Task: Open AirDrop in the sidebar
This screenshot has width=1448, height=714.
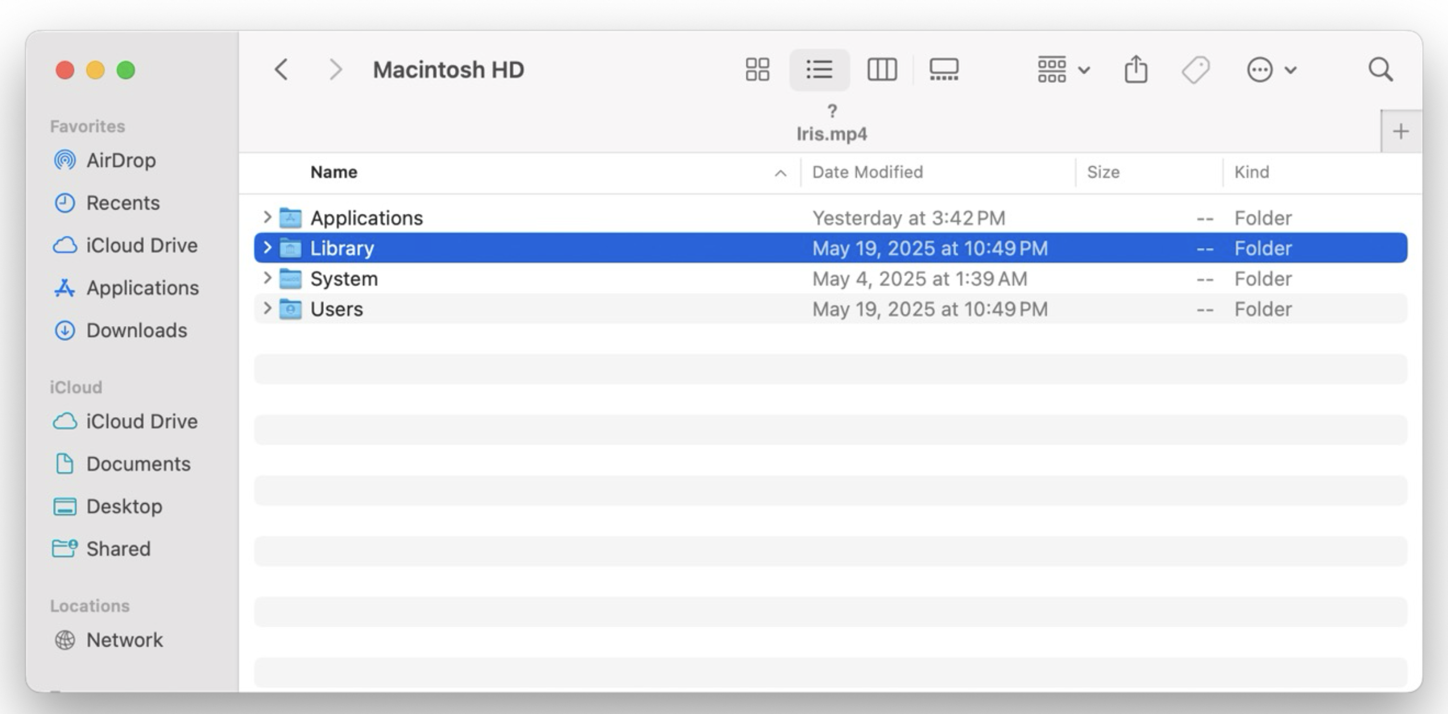Action: (120, 160)
